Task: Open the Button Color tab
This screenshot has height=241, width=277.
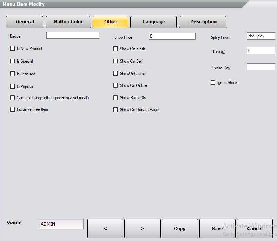Action: click(68, 22)
